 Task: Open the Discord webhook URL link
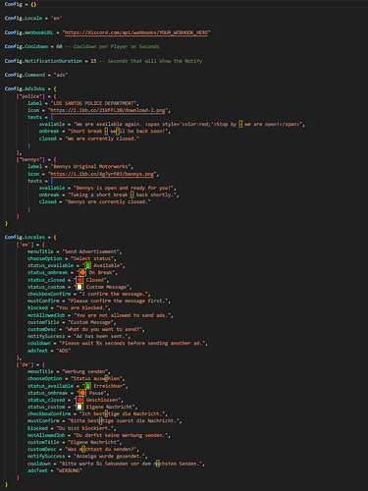click(136, 32)
